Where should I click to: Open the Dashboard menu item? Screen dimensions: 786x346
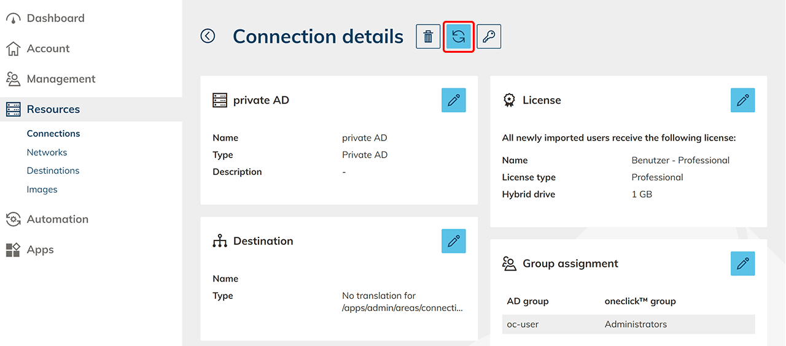[55, 18]
